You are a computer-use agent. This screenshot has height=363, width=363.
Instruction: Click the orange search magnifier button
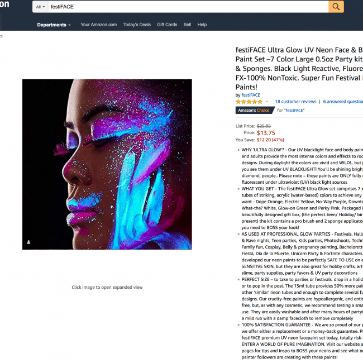[336, 7]
